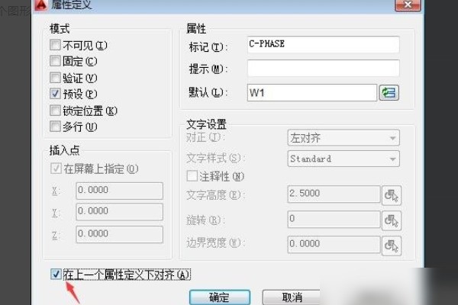Viewport: 458px width, 305px height.
Task: Open the 对正 dropdown showing 左对齐
Action: (343, 138)
